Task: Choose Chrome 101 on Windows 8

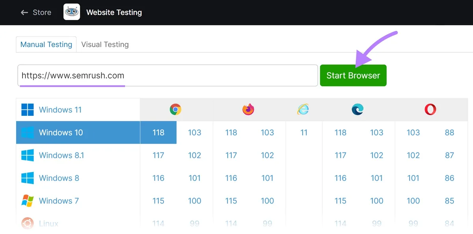Action: click(195, 178)
